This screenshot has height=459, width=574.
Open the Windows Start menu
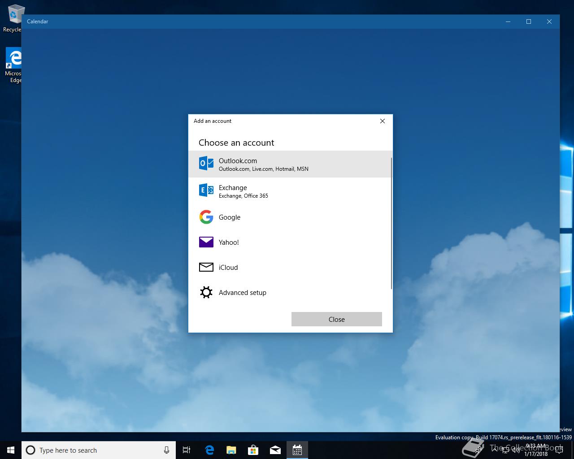tap(11, 450)
